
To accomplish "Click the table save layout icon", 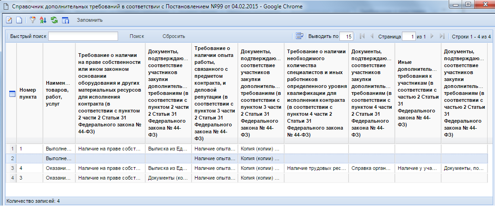I will (65, 20).
